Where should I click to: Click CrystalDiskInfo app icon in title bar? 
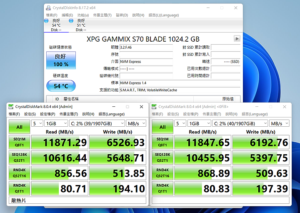coord(48,8)
